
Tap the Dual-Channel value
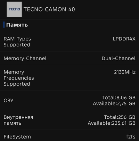tap(118, 58)
